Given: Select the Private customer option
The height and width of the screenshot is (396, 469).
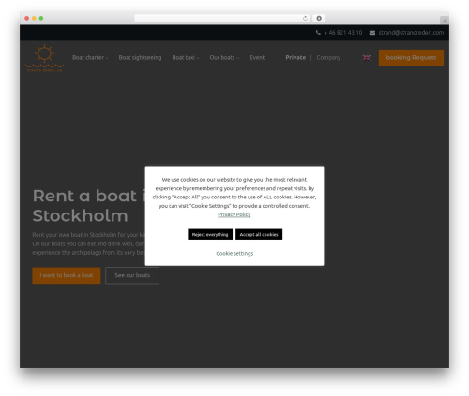Looking at the screenshot, I should [x=295, y=58].
